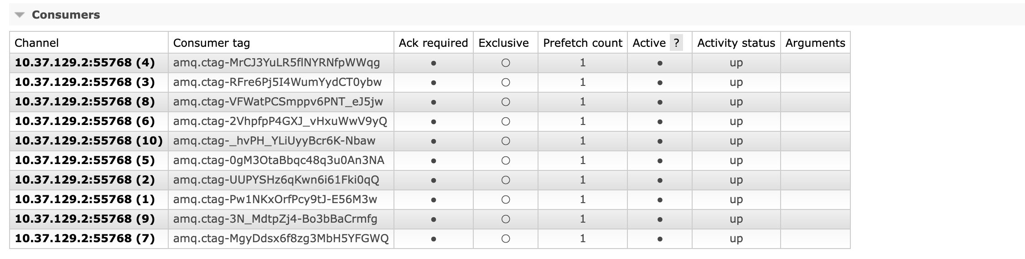Click the Active dot for channel (6)
This screenshot has width=1025, height=259.
[659, 122]
